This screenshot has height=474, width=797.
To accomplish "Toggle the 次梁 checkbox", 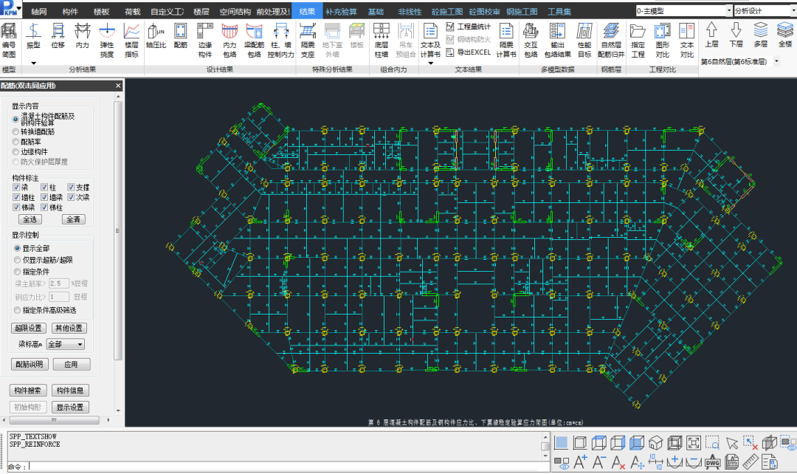I will point(71,197).
